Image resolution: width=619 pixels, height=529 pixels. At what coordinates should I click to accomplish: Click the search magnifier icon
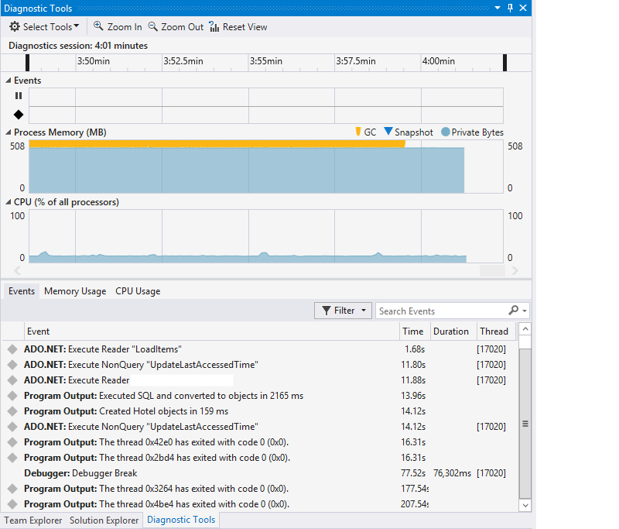[x=513, y=311]
